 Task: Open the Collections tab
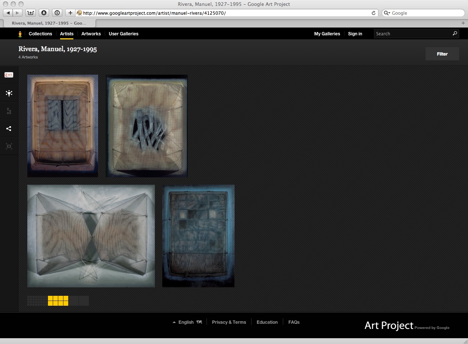pyautogui.click(x=40, y=33)
